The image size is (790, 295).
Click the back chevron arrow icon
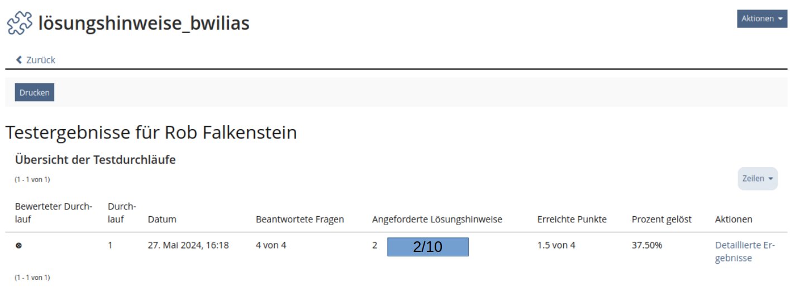coord(19,60)
